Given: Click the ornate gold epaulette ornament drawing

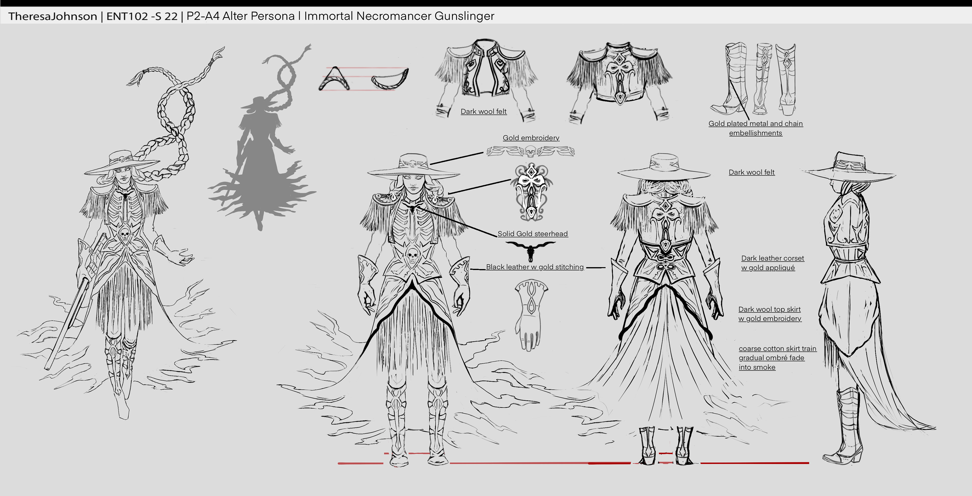Looking at the screenshot, I should [x=531, y=192].
